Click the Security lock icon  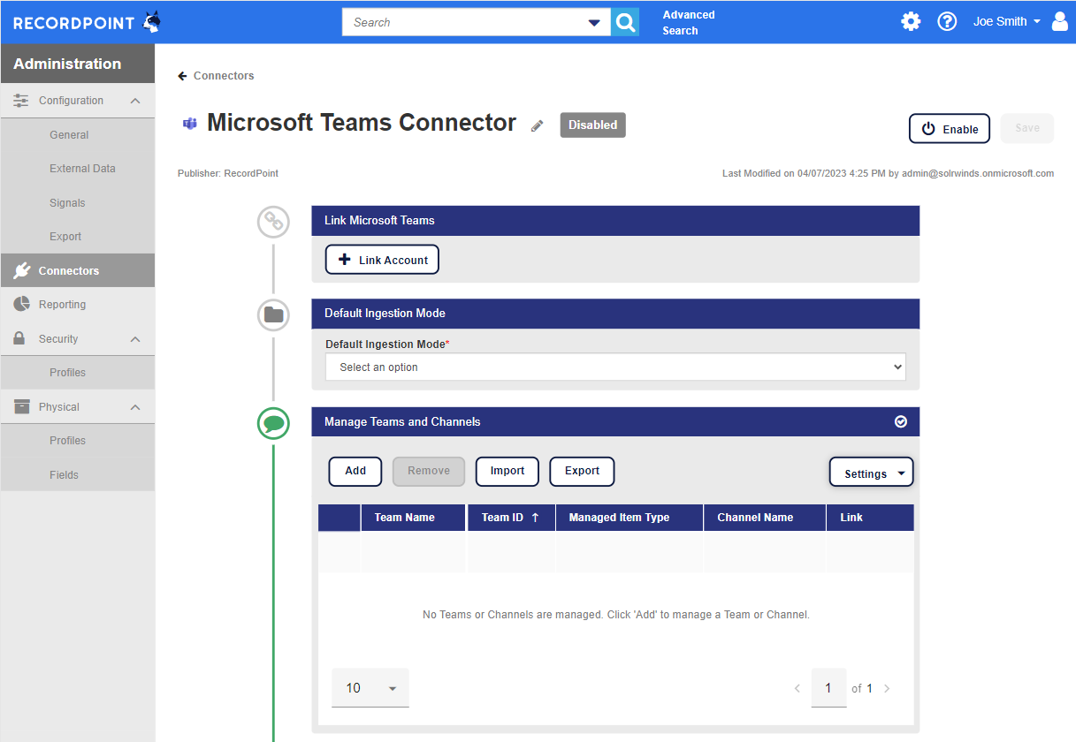pyautogui.click(x=19, y=338)
